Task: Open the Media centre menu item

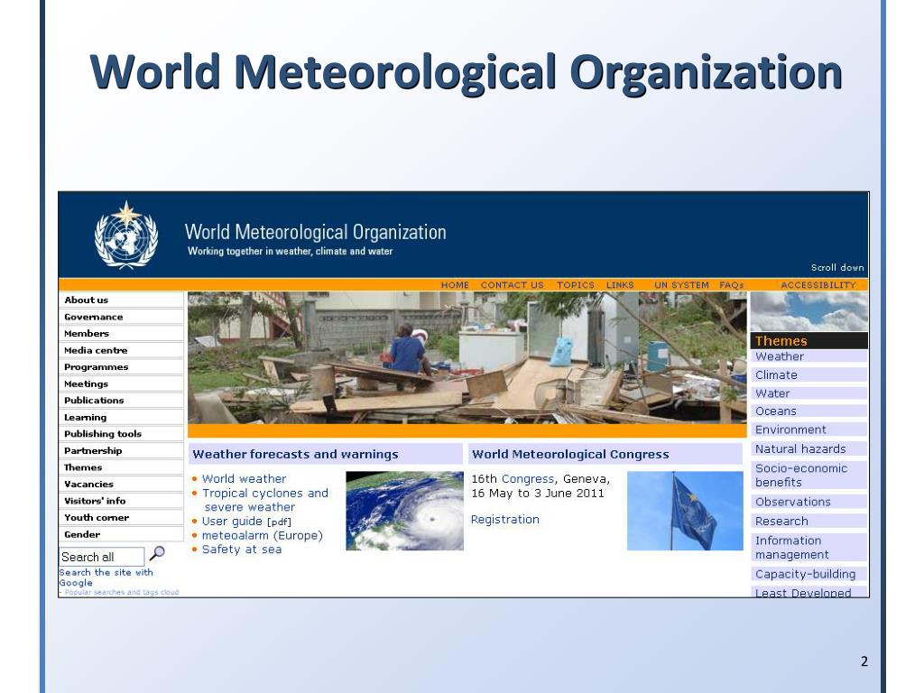Action: click(x=122, y=350)
